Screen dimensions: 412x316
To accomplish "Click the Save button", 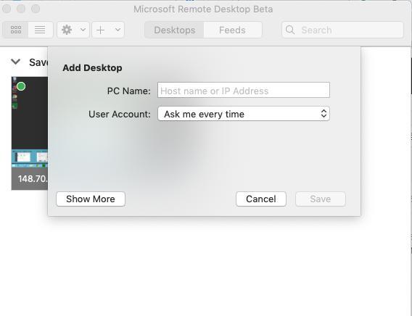I will tap(321, 199).
